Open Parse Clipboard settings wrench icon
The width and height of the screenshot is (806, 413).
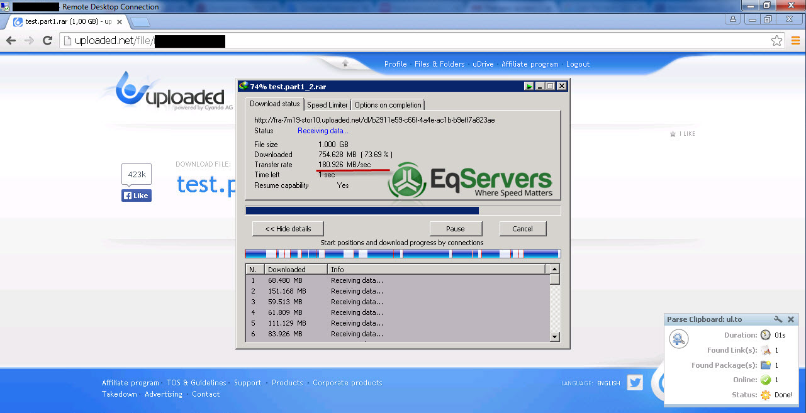[778, 319]
